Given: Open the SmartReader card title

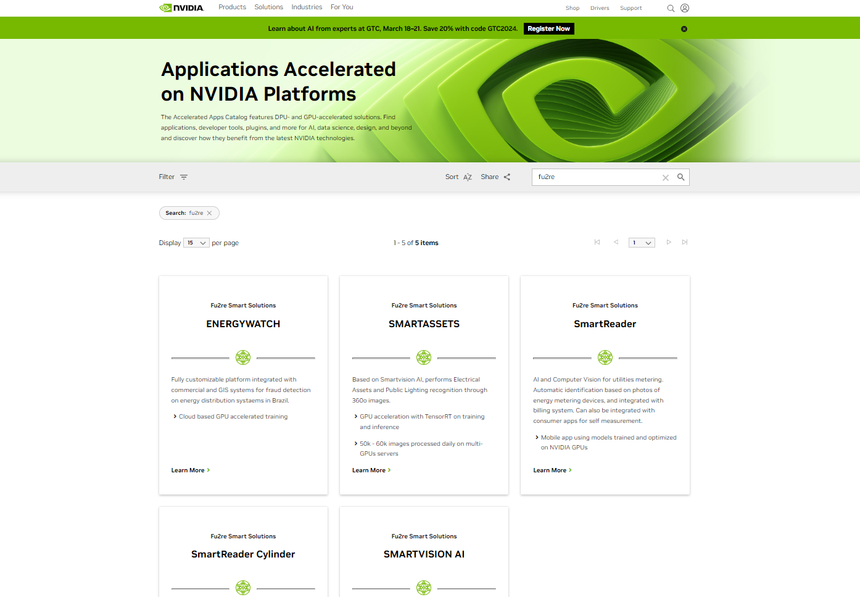Looking at the screenshot, I should [605, 324].
